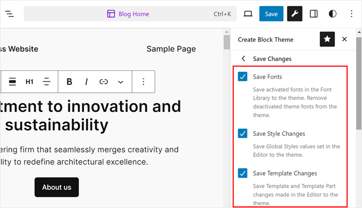Viewport: 362px width, 208px height.
Task: Click the canvas scrollbar up arrow
Action: coord(227,32)
